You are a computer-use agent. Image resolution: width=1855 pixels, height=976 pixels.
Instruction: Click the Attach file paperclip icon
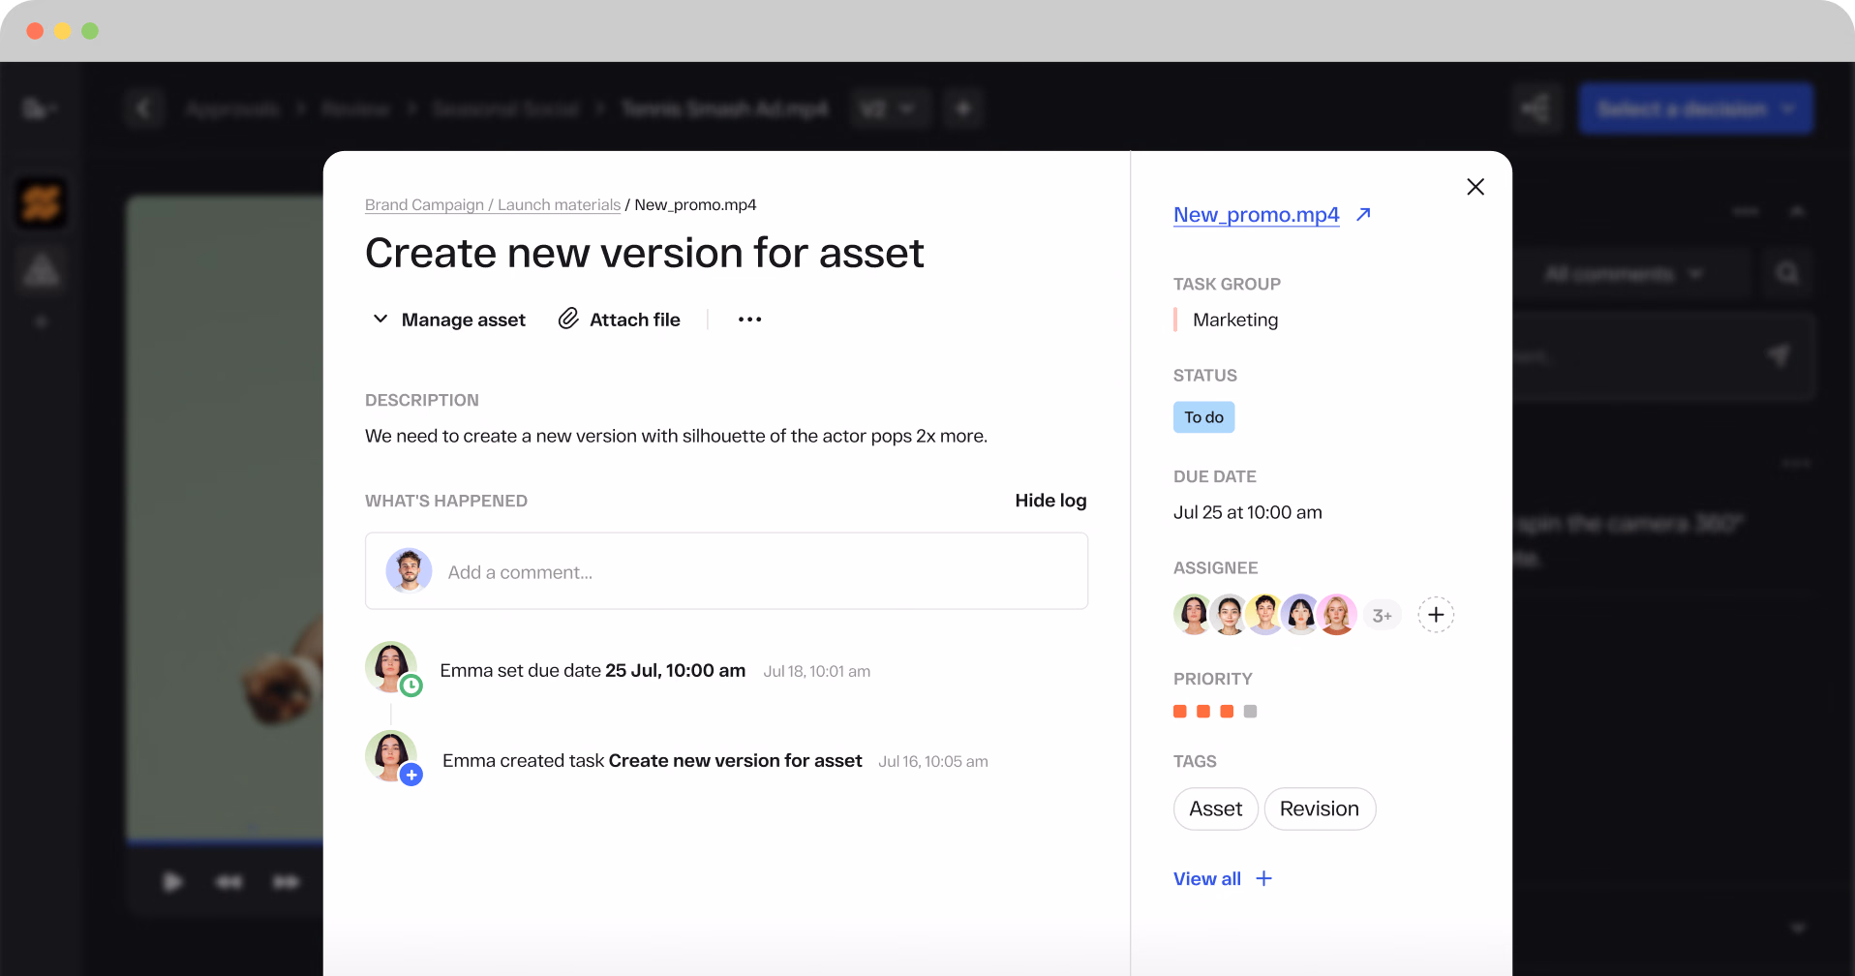pyautogui.click(x=568, y=319)
